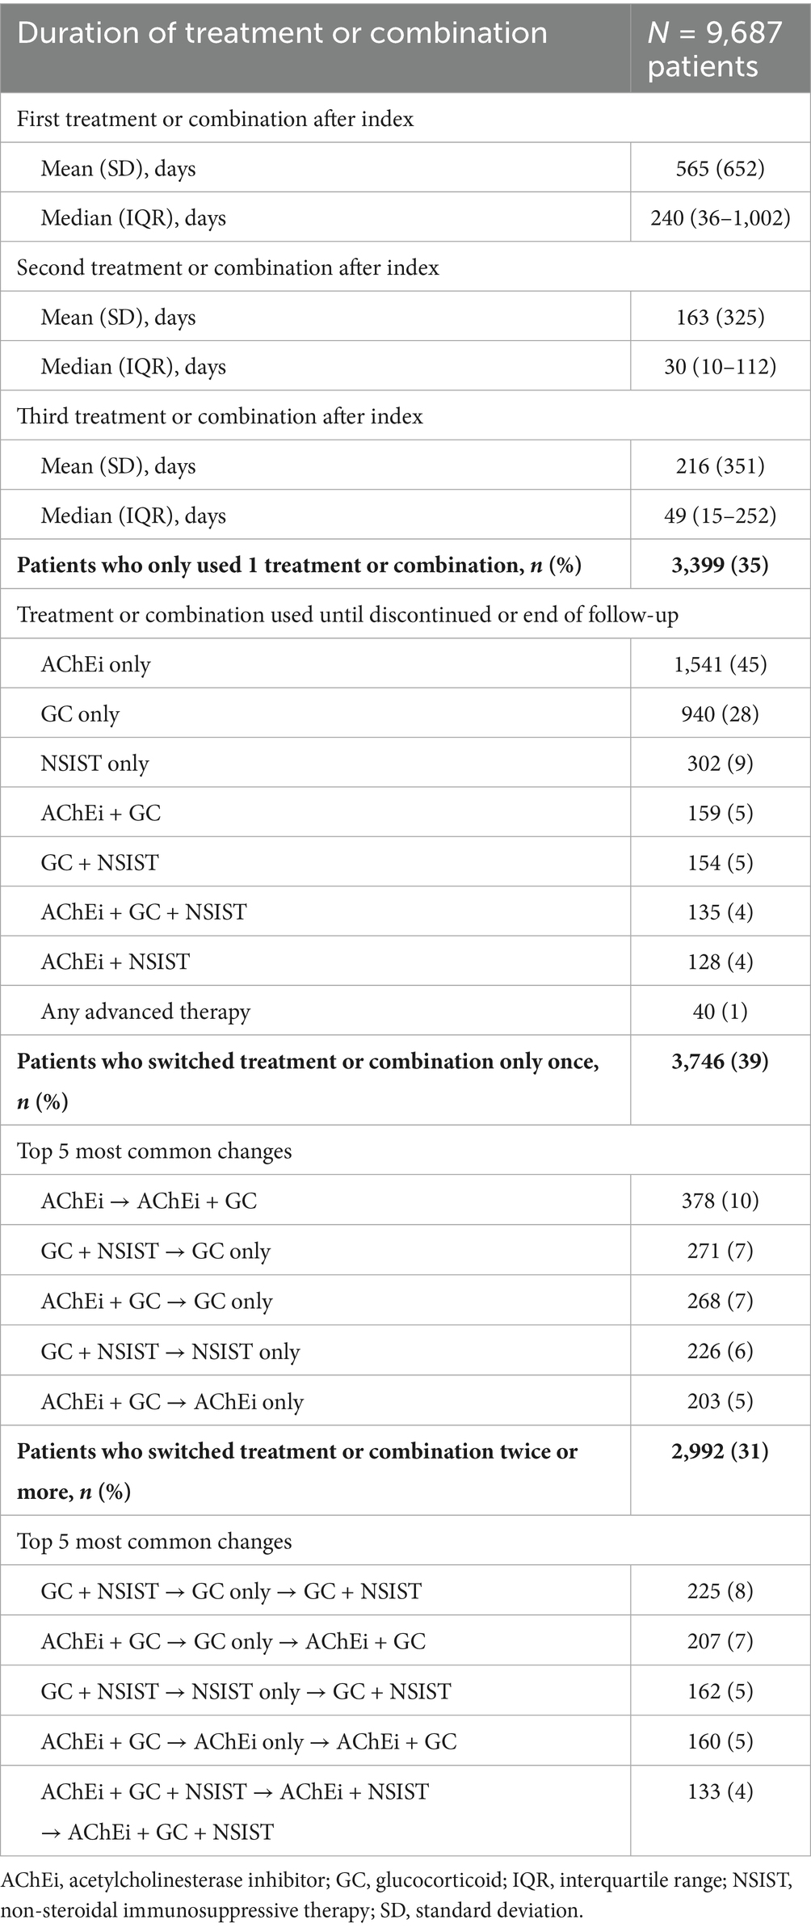The width and height of the screenshot is (811, 1928).
Task: Click the "Any advanced therapy" row label
Action: tap(145, 1012)
